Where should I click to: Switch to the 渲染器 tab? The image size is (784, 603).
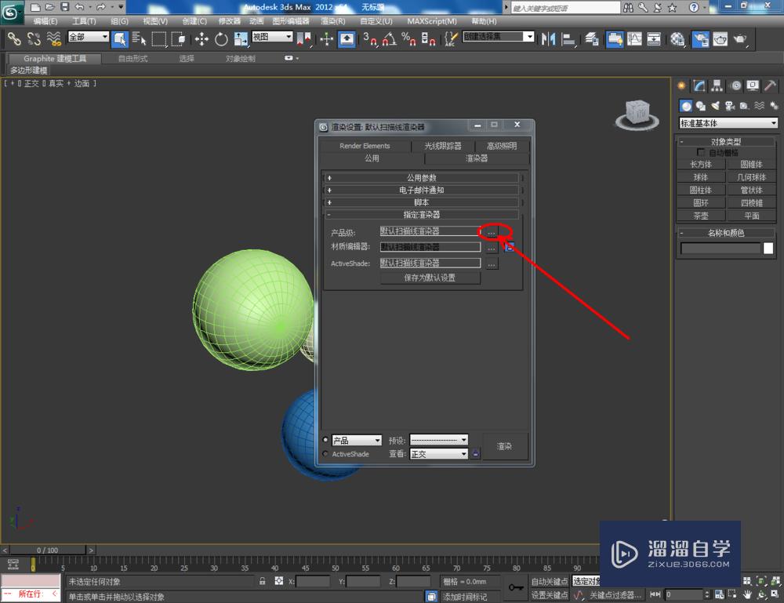coord(477,158)
